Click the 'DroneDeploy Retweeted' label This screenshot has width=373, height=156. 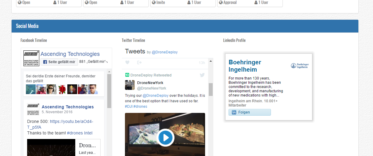click(151, 75)
